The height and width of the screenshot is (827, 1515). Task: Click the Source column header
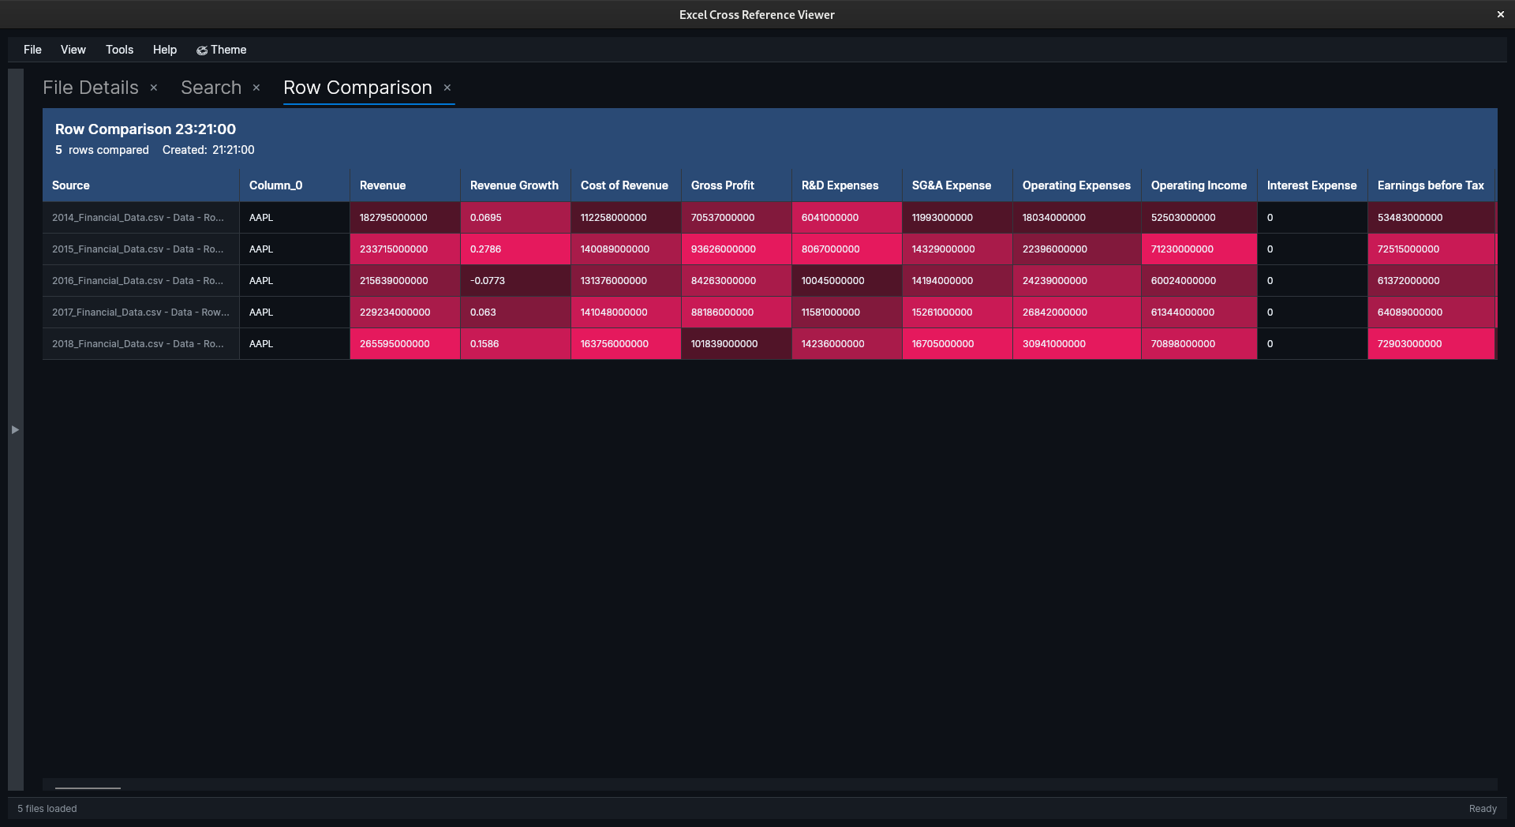point(71,185)
